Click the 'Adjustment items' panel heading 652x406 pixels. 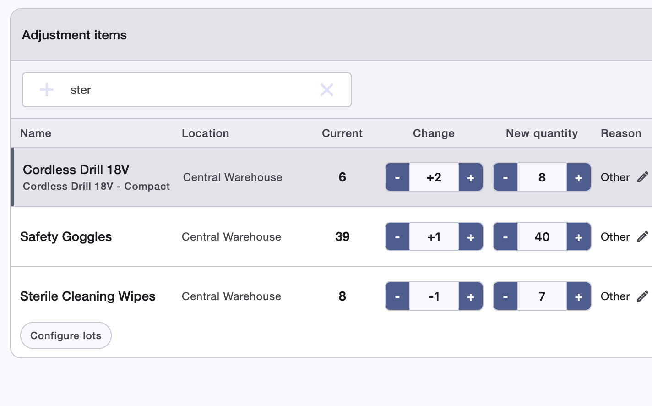74,35
